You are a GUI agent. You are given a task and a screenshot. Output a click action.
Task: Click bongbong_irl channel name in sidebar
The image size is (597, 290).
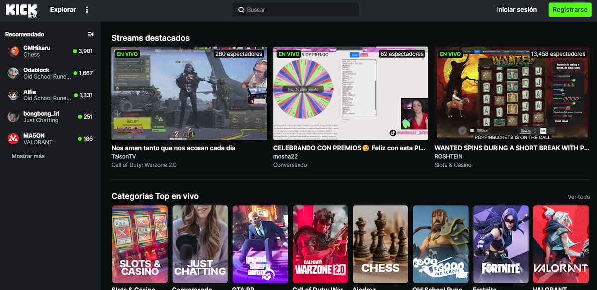click(x=41, y=114)
